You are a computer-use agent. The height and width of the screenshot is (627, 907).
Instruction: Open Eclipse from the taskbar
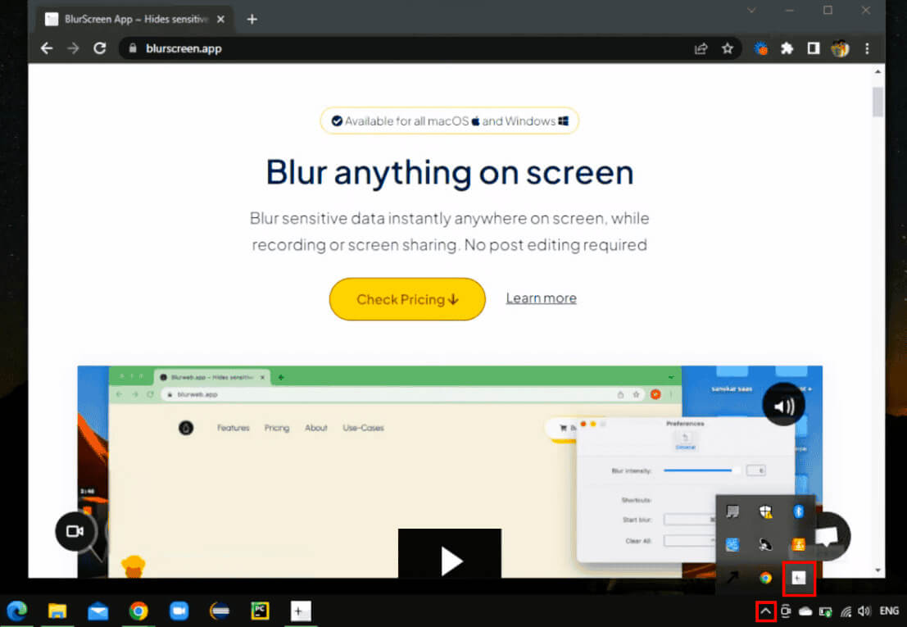click(220, 611)
